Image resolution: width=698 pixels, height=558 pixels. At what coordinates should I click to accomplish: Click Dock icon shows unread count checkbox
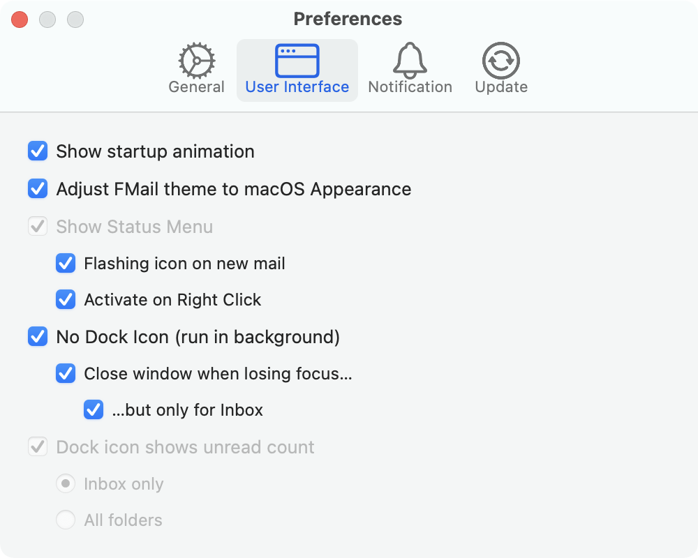click(x=38, y=447)
